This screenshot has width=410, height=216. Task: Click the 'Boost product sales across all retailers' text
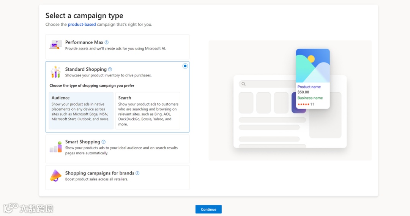[x=96, y=179]
